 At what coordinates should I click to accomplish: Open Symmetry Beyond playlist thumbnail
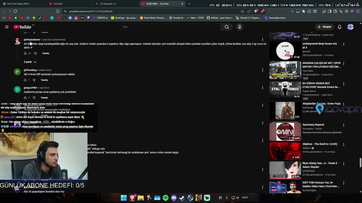(x=285, y=132)
